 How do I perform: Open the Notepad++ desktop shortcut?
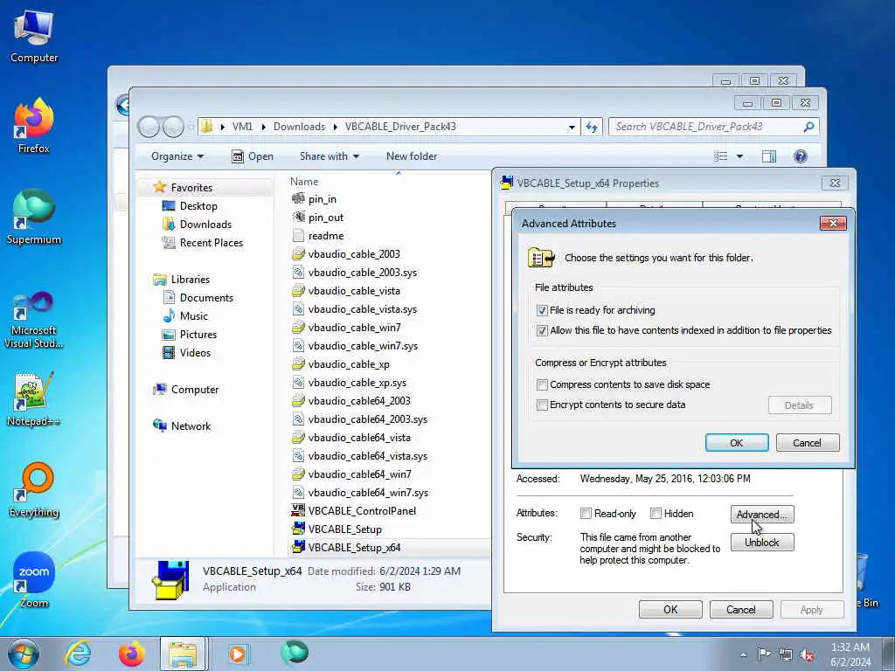coord(34,398)
